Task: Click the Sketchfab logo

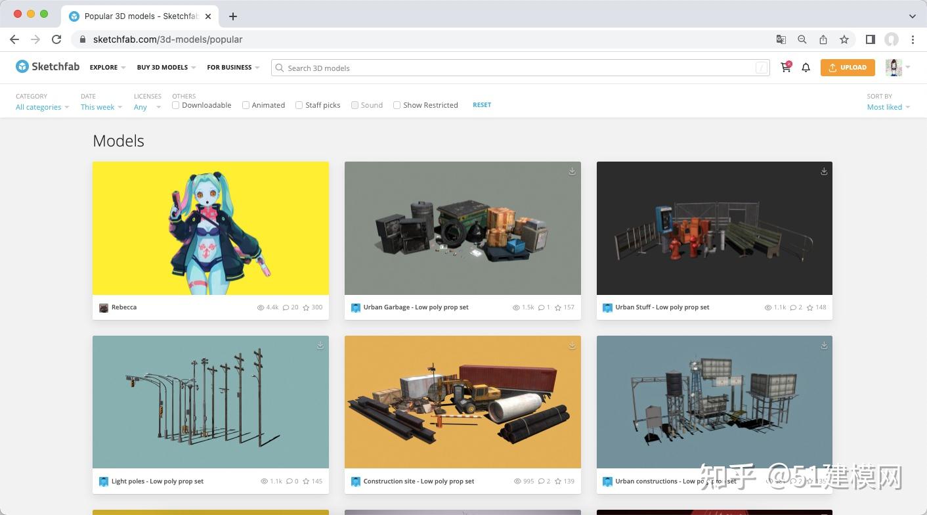Action: [x=47, y=66]
